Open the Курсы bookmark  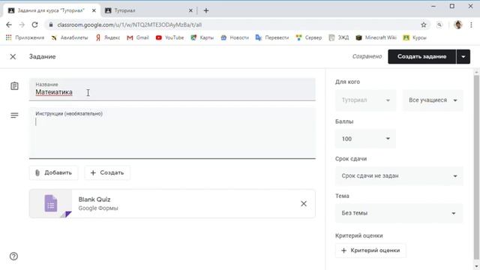click(x=415, y=37)
